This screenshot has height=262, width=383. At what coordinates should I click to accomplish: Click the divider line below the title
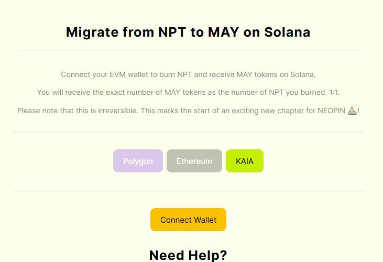pyautogui.click(x=188, y=50)
